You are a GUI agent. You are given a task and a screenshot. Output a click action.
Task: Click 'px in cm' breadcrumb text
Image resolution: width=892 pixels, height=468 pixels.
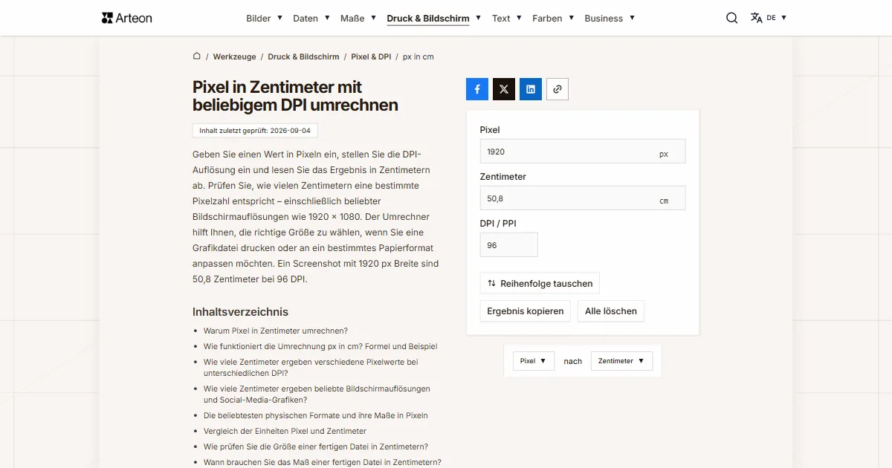point(418,56)
